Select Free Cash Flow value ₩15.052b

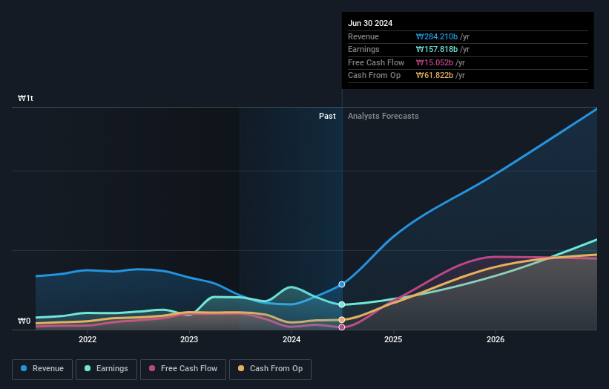[x=435, y=62]
